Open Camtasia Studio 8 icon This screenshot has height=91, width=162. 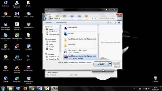[17, 37]
